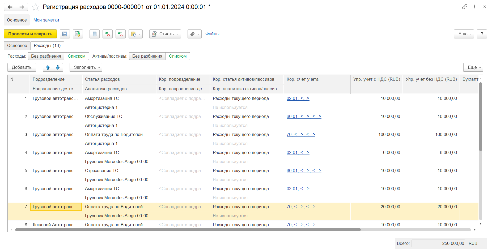
Task: Open paperclip attachments dropdown
Action: click(x=194, y=34)
